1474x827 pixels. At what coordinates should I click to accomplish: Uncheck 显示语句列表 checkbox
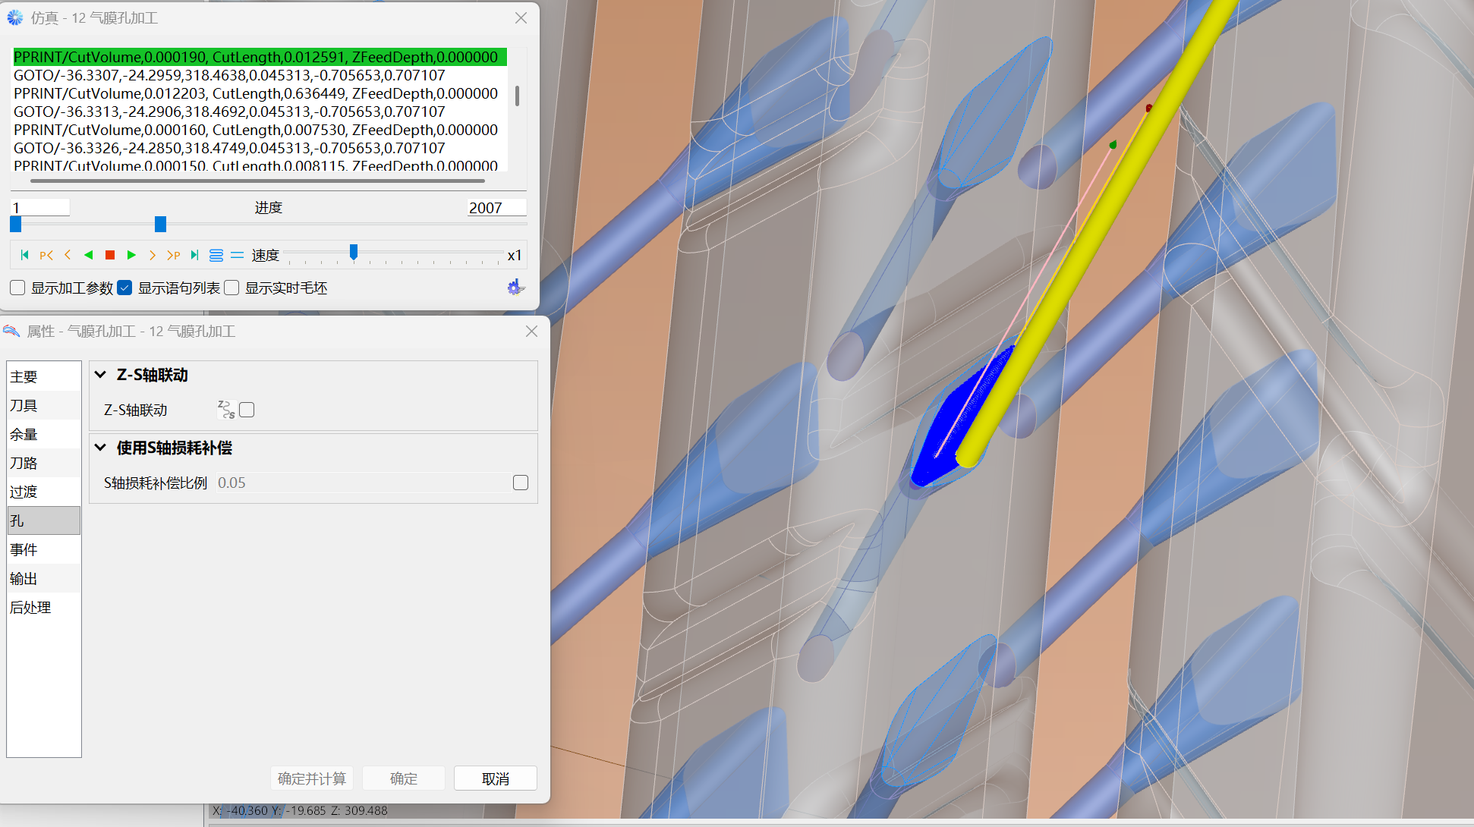coord(125,288)
